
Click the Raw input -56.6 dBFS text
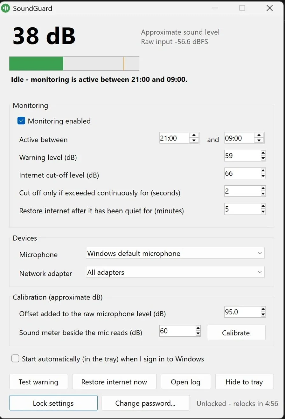pos(175,42)
